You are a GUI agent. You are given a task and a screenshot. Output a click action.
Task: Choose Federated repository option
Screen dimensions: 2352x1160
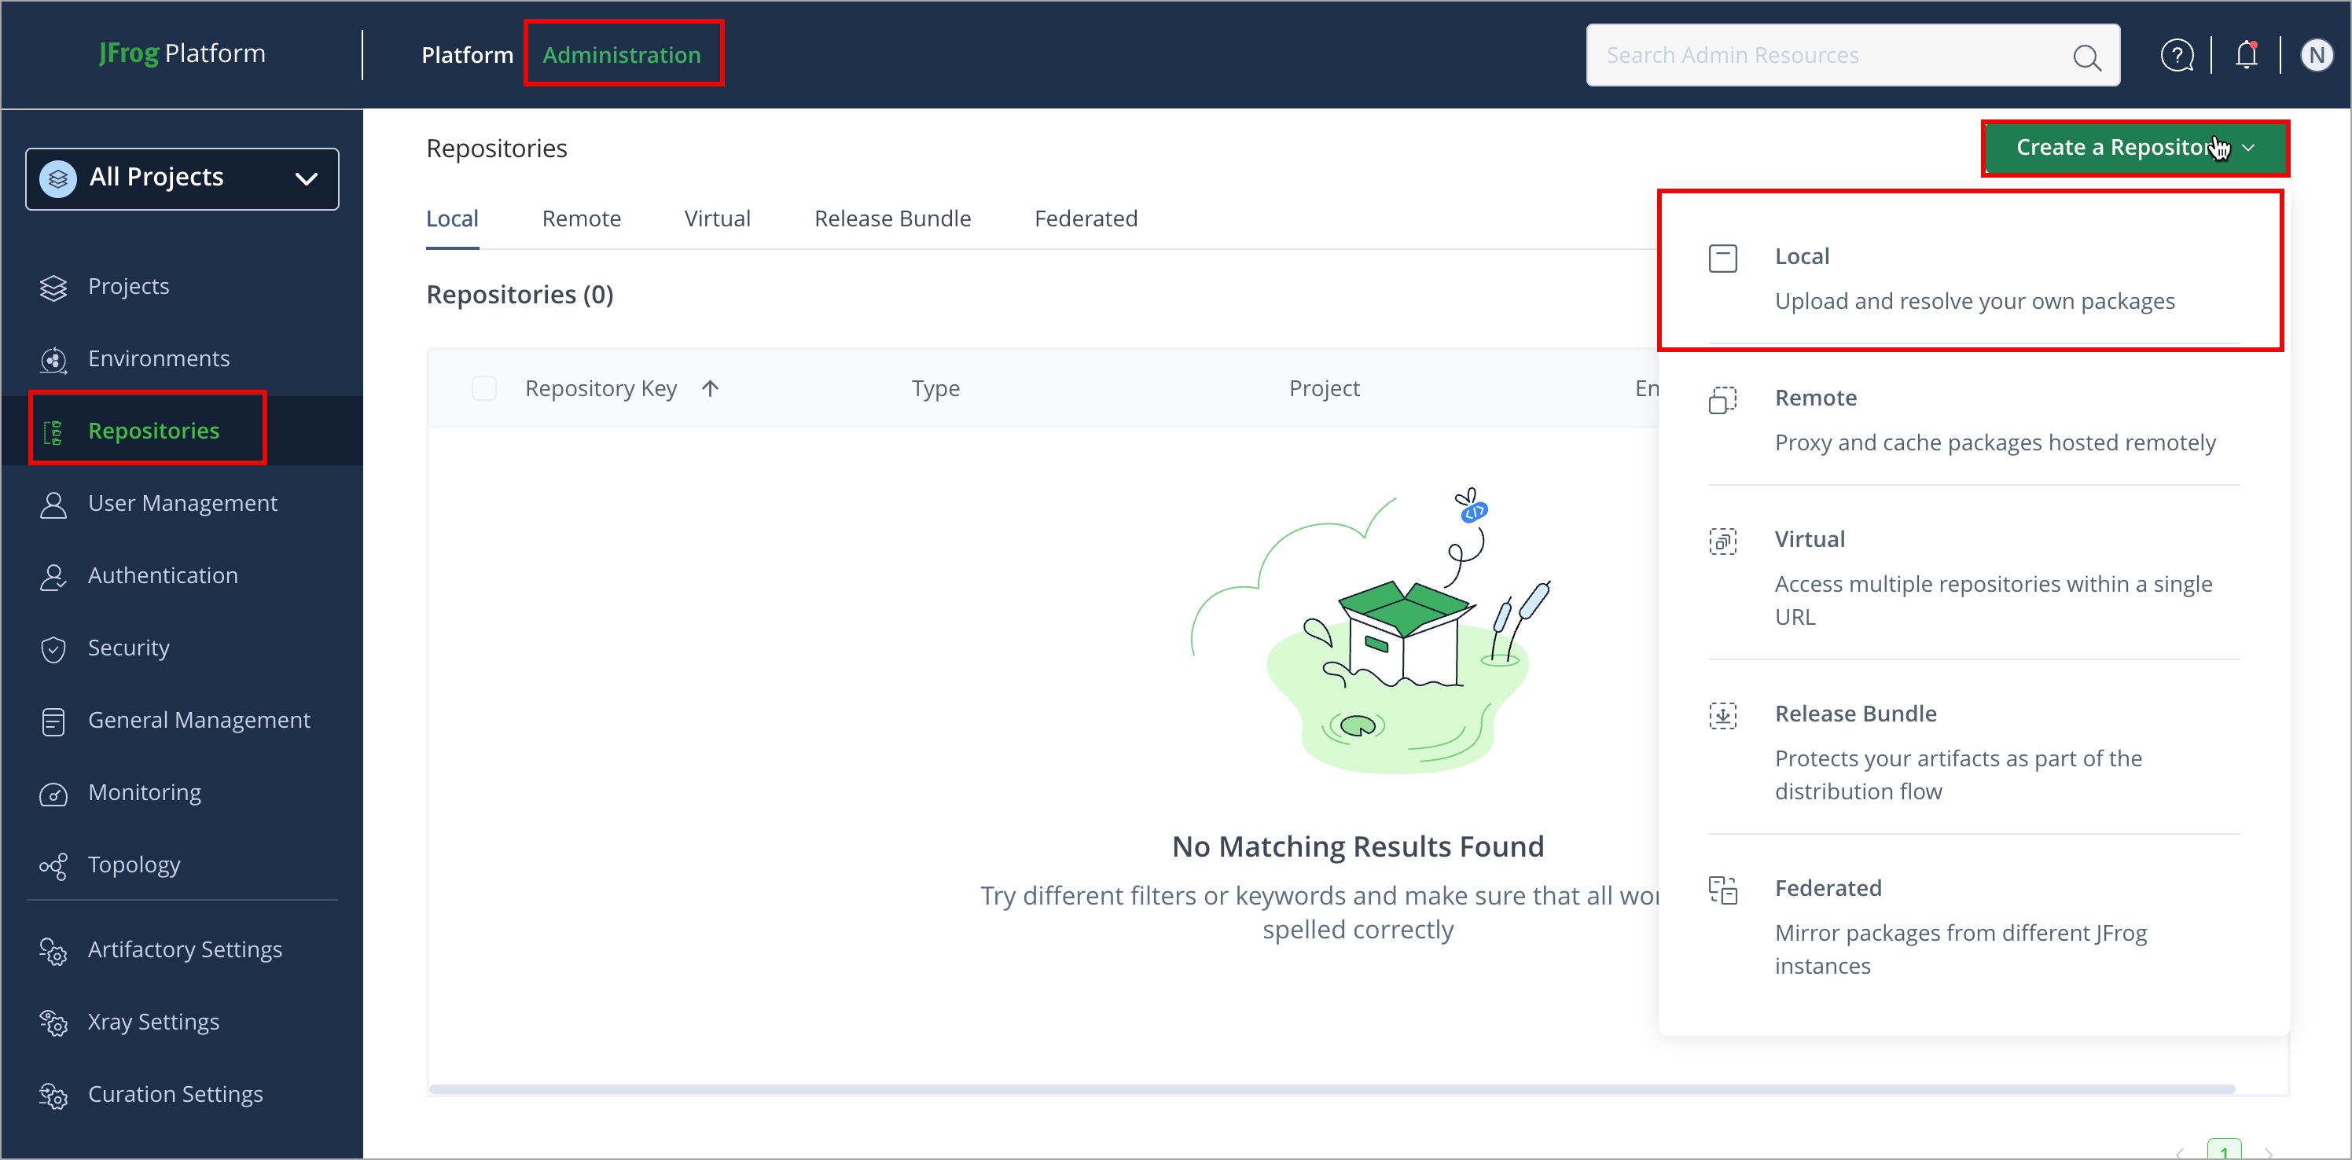tap(1828, 887)
